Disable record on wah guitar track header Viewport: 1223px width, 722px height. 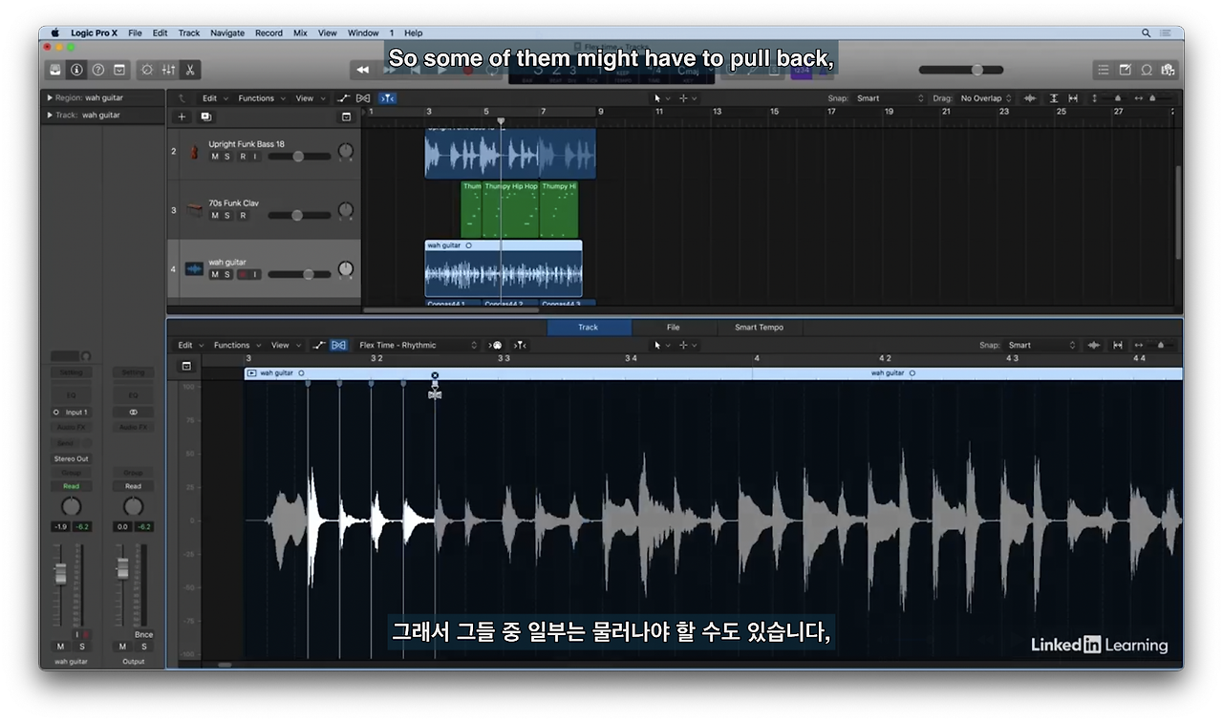[x=242, y=275]
